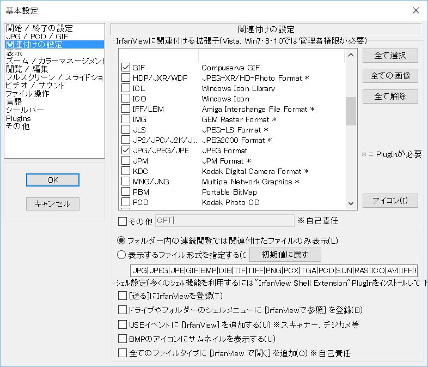The height and width of the screenshot is (367, 428).
Task: Select ツールバー category
Action: 54,110
